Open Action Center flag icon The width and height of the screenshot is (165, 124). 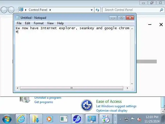pos(133,119)
